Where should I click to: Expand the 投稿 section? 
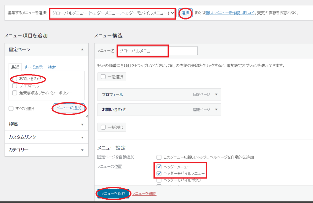(x=82, y=124)
